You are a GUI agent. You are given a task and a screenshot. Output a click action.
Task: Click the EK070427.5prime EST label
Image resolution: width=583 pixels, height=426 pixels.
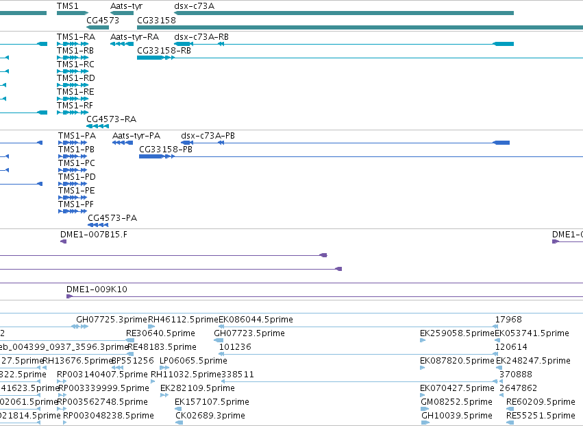457,388
